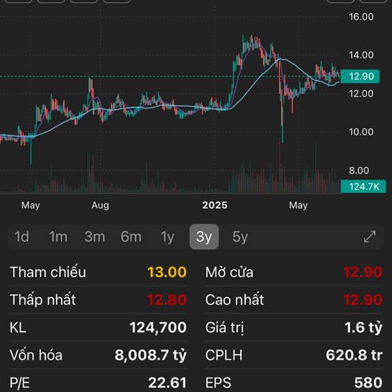Choose the 1y timeframe
This screenshot has width=392, height=392.
167,237
